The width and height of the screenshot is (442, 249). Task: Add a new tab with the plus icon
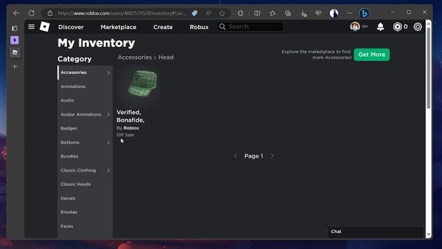click(15, 66)
